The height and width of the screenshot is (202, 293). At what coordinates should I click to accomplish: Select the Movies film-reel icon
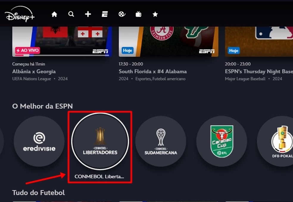click(121, 14)
